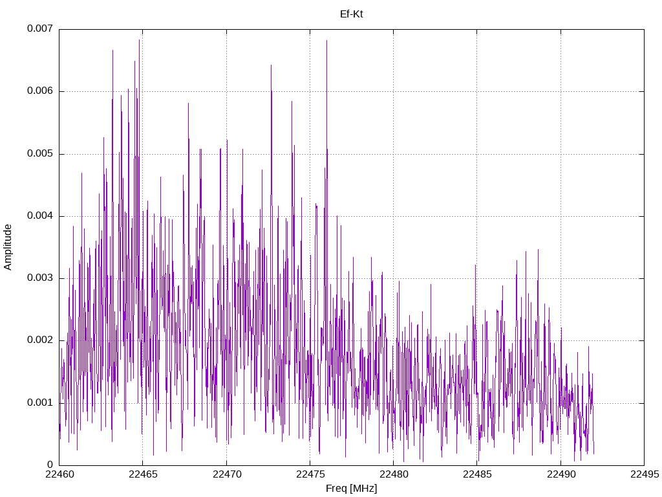Click the x-axis value 22475
Screen dimensions: 662x497
[x=310, y=474]
